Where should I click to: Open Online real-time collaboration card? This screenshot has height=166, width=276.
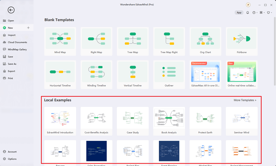[242, 75]
